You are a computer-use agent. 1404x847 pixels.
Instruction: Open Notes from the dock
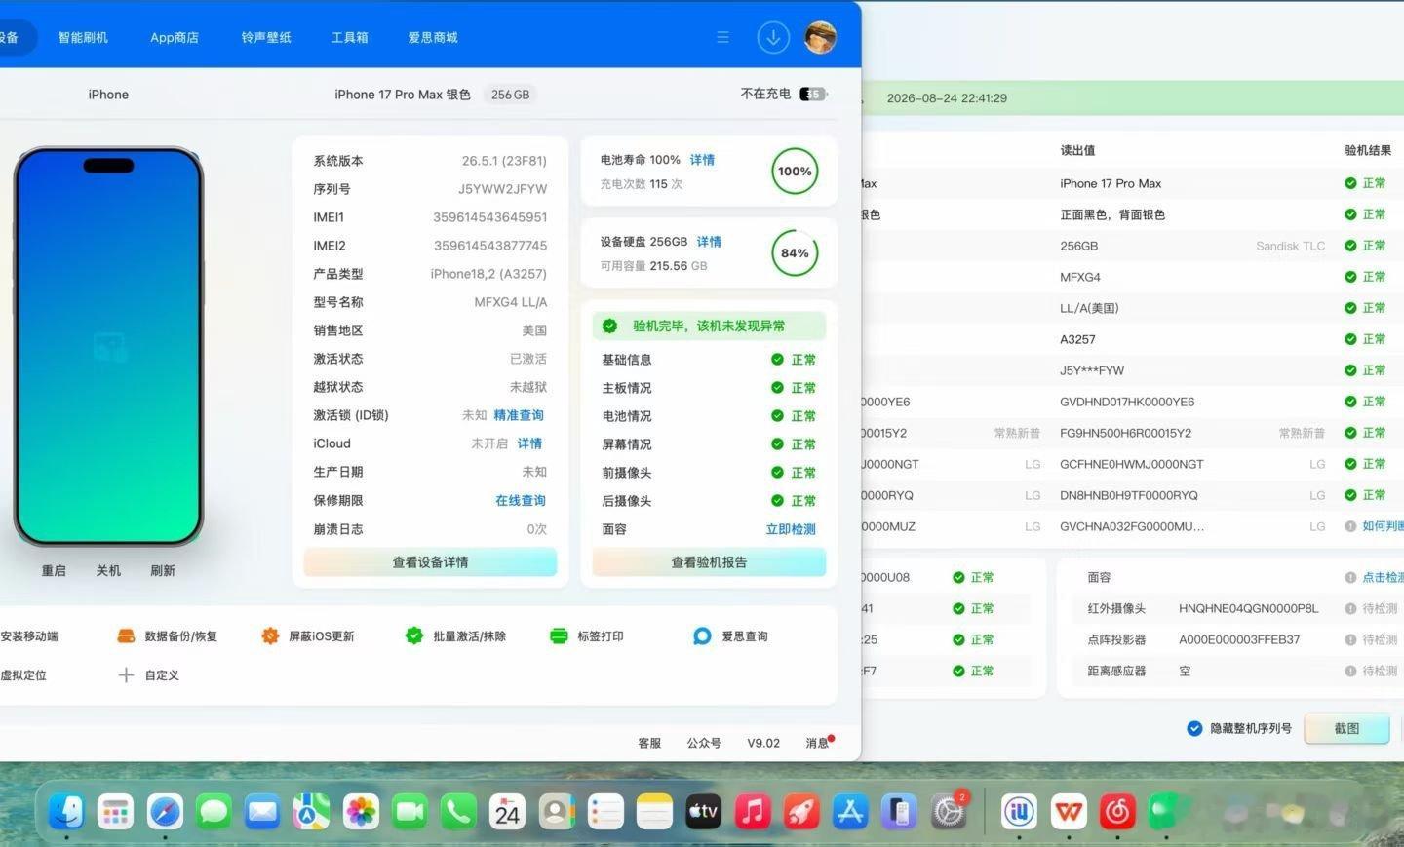tap(654, 811)
